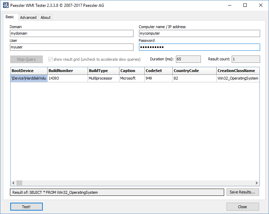The width and height of the screenshot is (269, 214).
Task: Select the Microsoft caption cell
Action: 132,79
